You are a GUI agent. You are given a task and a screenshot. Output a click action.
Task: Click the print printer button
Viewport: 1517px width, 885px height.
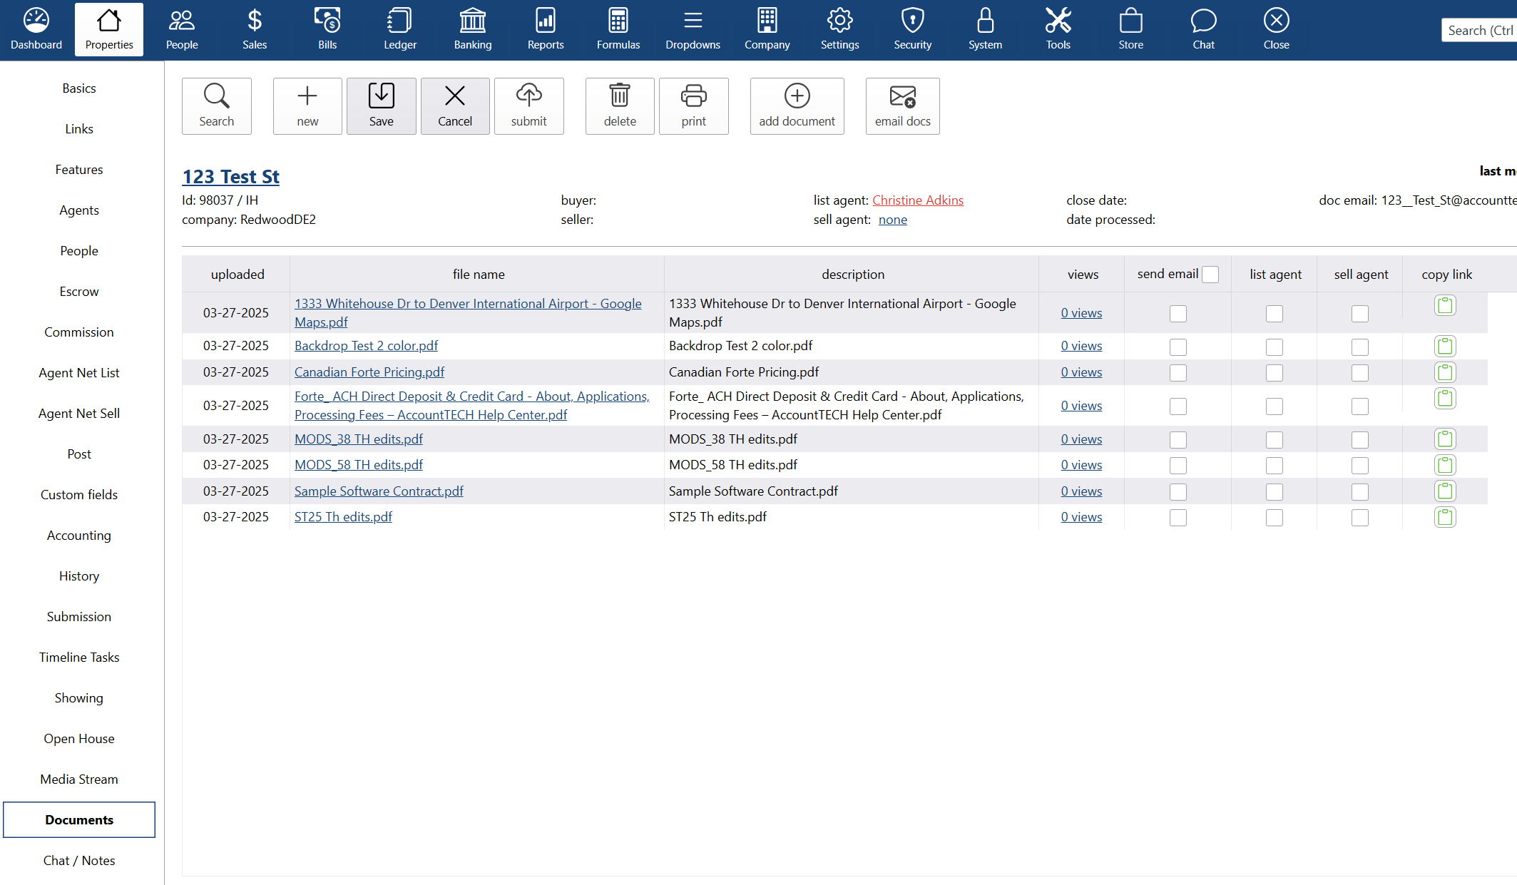(694, 106)
